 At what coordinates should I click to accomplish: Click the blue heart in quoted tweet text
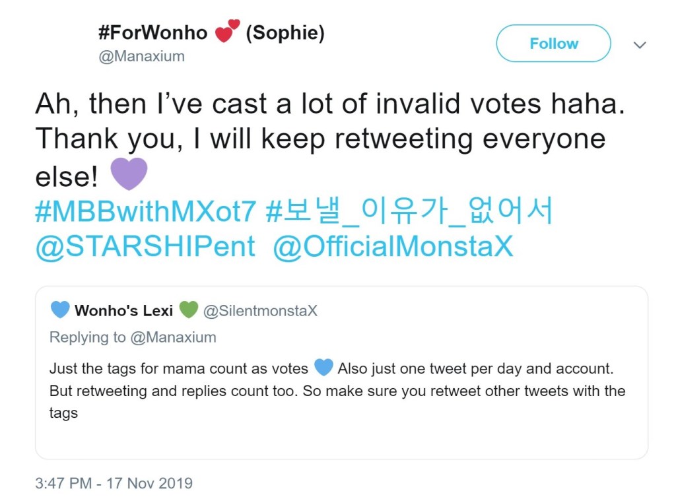pyautogui.click(x=323, y=368)
